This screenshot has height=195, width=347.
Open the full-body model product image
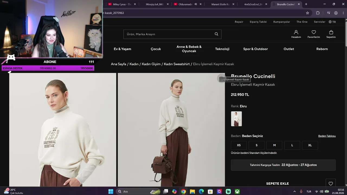click(x=171, y=130)
